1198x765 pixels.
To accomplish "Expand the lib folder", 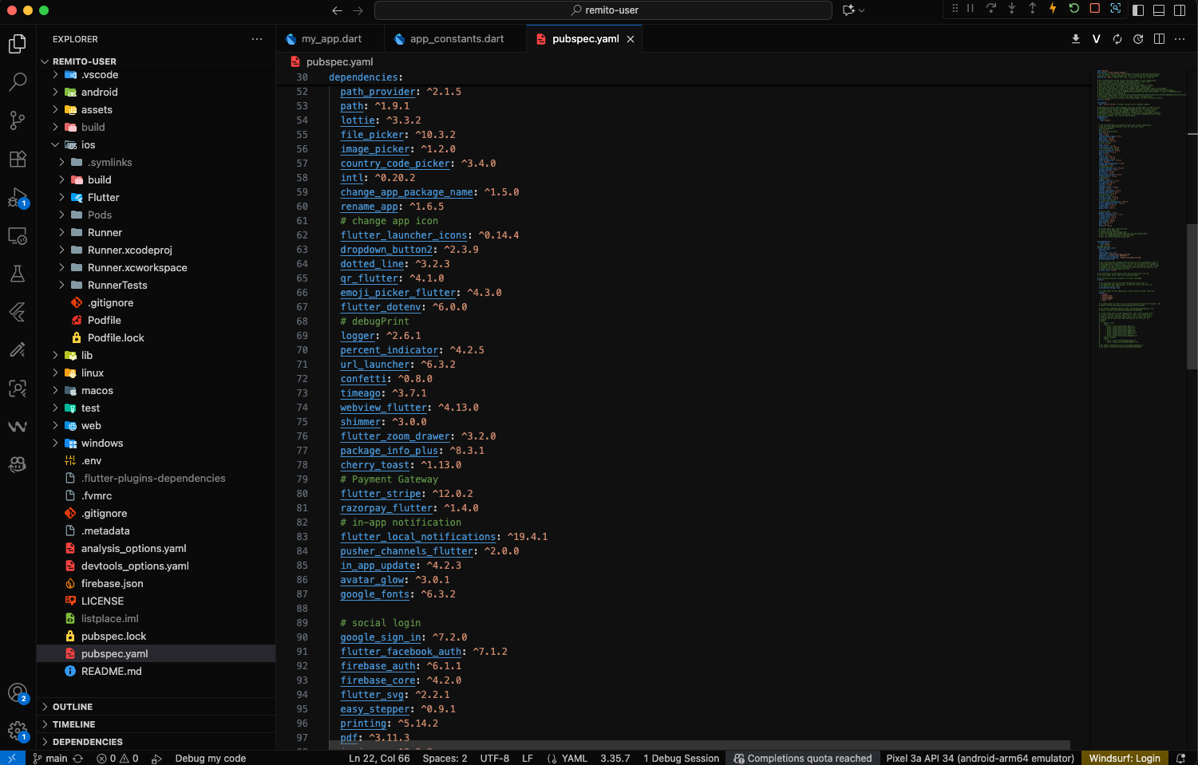I will (87, 356).
